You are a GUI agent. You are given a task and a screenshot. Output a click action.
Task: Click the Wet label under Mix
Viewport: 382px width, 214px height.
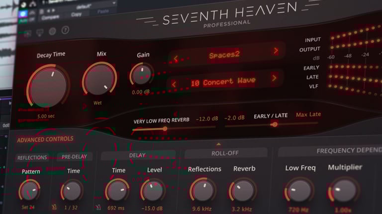pyautogui.click(x=97, y=103)
